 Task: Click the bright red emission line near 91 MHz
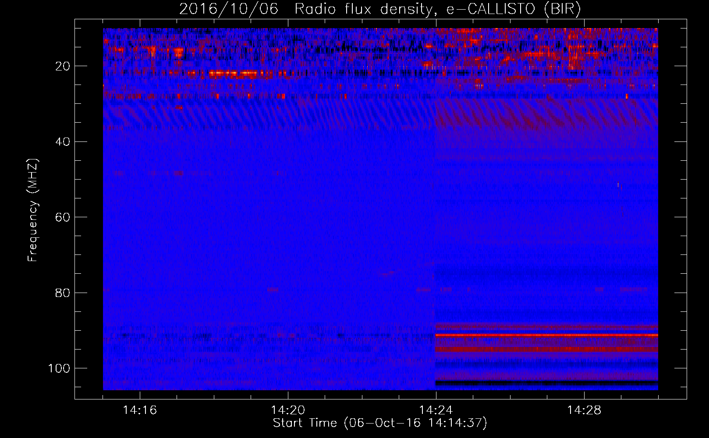[x=546, y=335]
